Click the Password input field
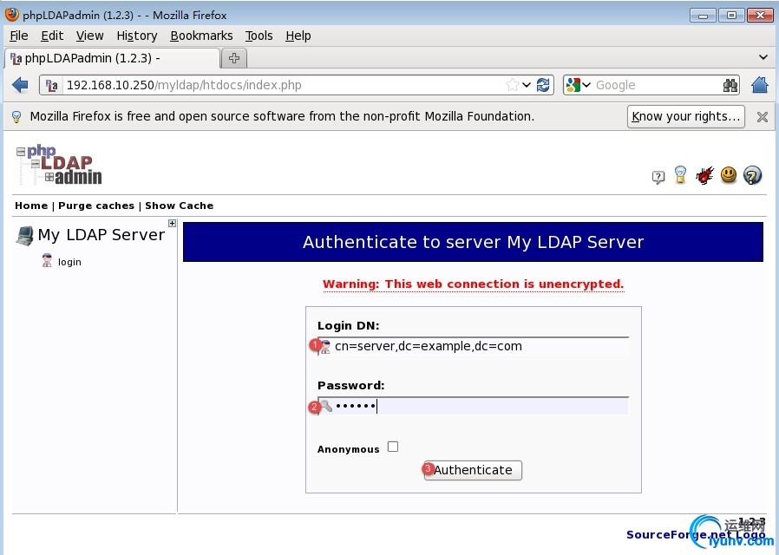Viewport: 779px width, 555px height. [x=474, y=406]
